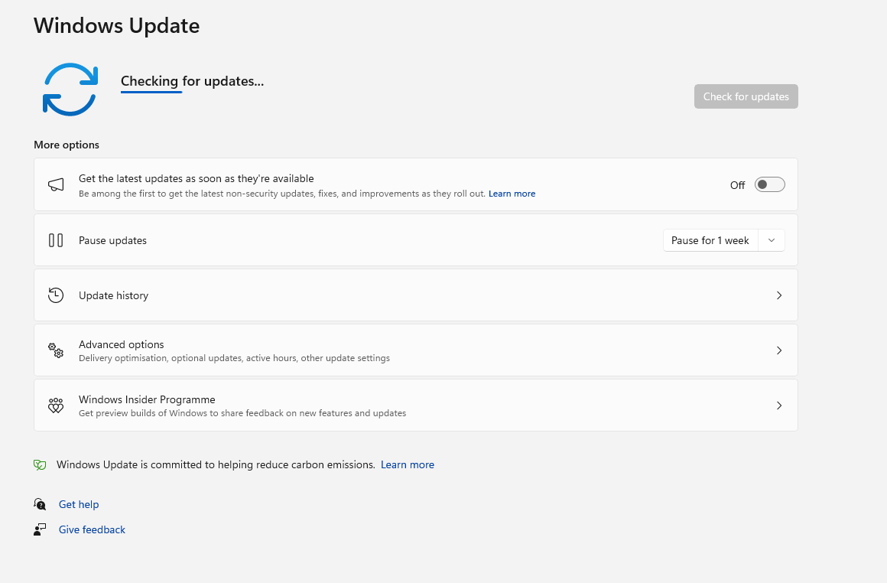Click the green leaf carbon emissions icon
The image size is (887, 583).
click(x=40, y=464)
